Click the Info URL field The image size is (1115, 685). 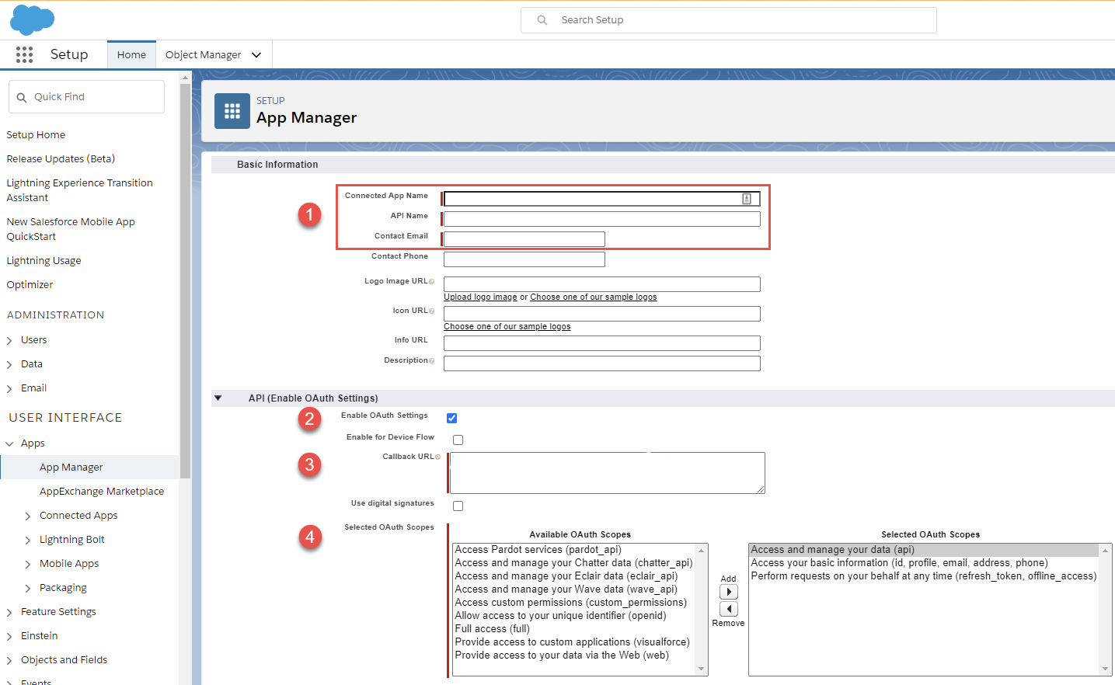pos(601,343)
